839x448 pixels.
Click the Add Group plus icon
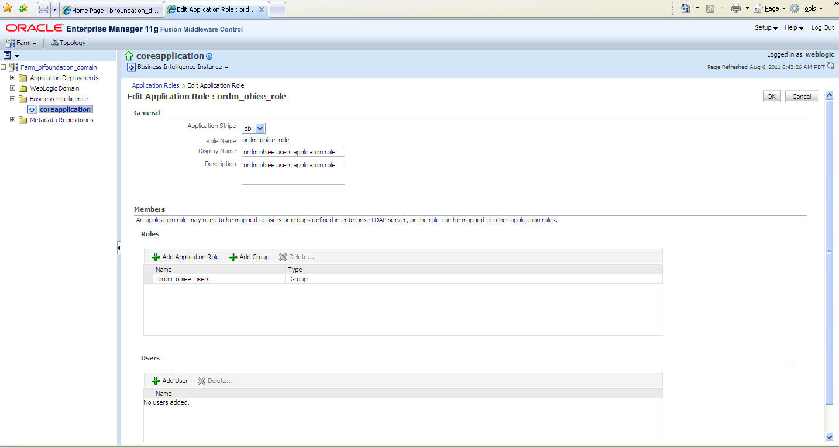pos(233,257)
